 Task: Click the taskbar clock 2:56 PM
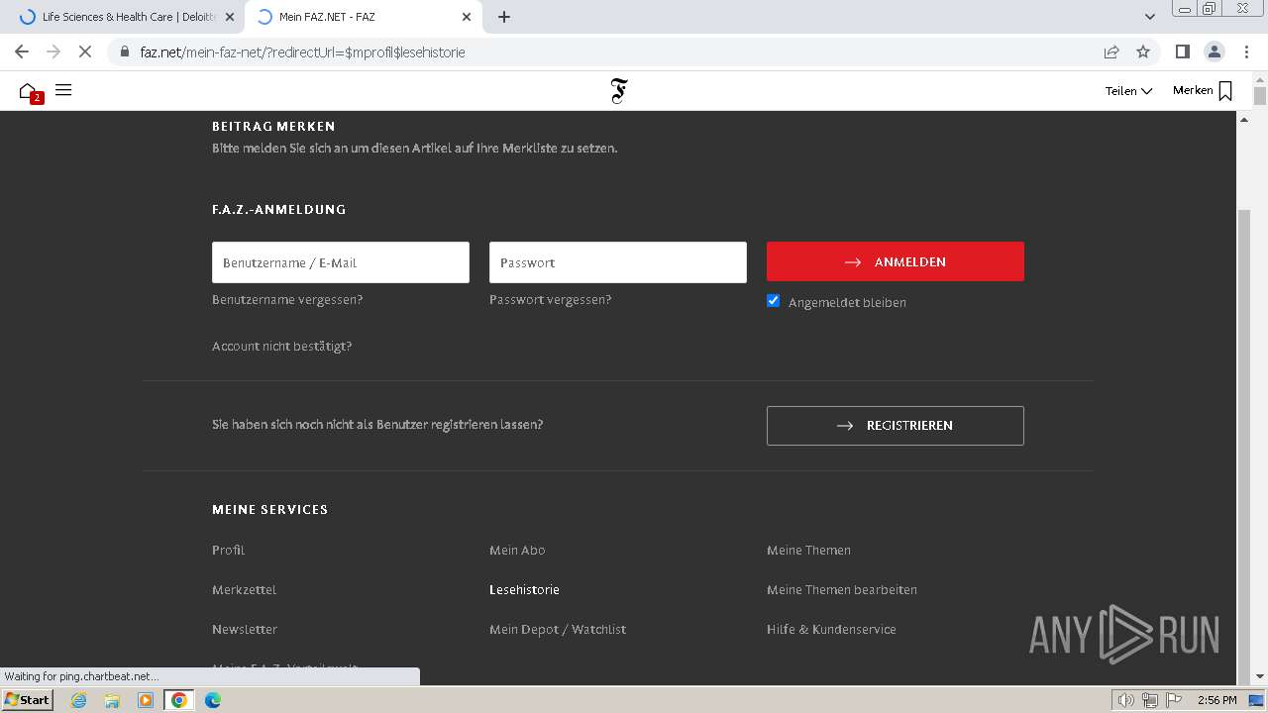(x=1217, y=700)
